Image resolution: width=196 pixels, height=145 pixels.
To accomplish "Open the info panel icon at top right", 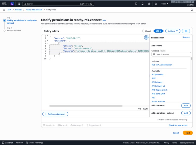I will tap(192, 10).
